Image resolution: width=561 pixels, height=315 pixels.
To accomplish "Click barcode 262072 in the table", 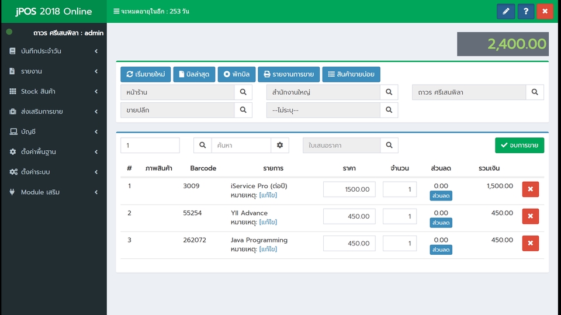I will click(x=195, y=240).
